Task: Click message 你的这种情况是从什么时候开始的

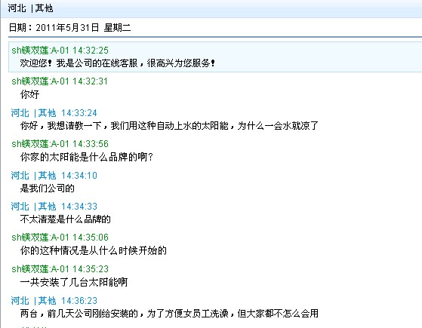Action: click(x=94, y=250)
